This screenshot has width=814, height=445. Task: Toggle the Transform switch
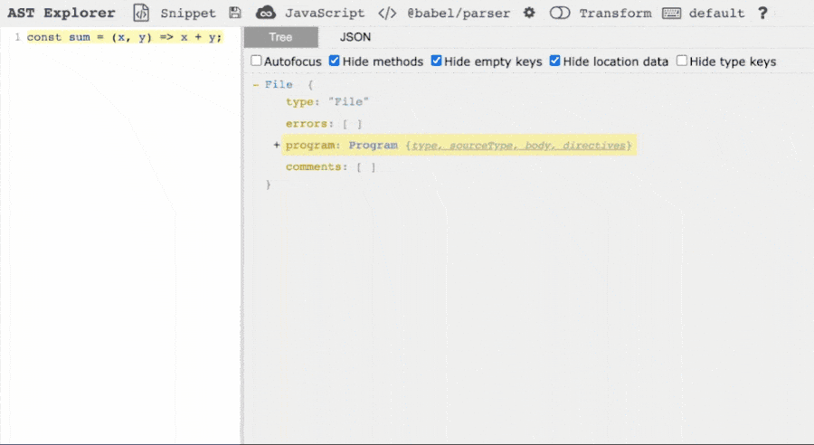pyautogui.click(x=561, y=14)
